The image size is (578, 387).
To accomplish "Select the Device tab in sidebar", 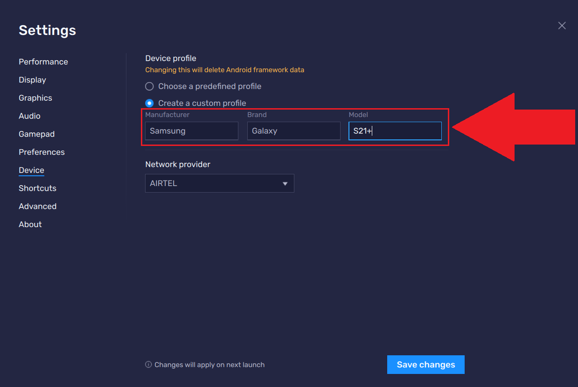I will (x=31, y=170).
